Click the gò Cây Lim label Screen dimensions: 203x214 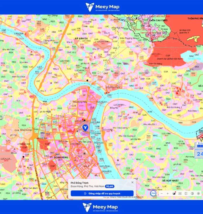(42, 138)
